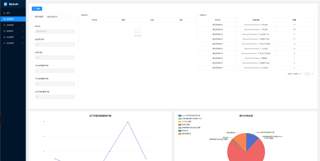Image resolution: width=320 pixels, height=161 pixels.
Task: Open the home page via the house icon
Action: [4, 13]
